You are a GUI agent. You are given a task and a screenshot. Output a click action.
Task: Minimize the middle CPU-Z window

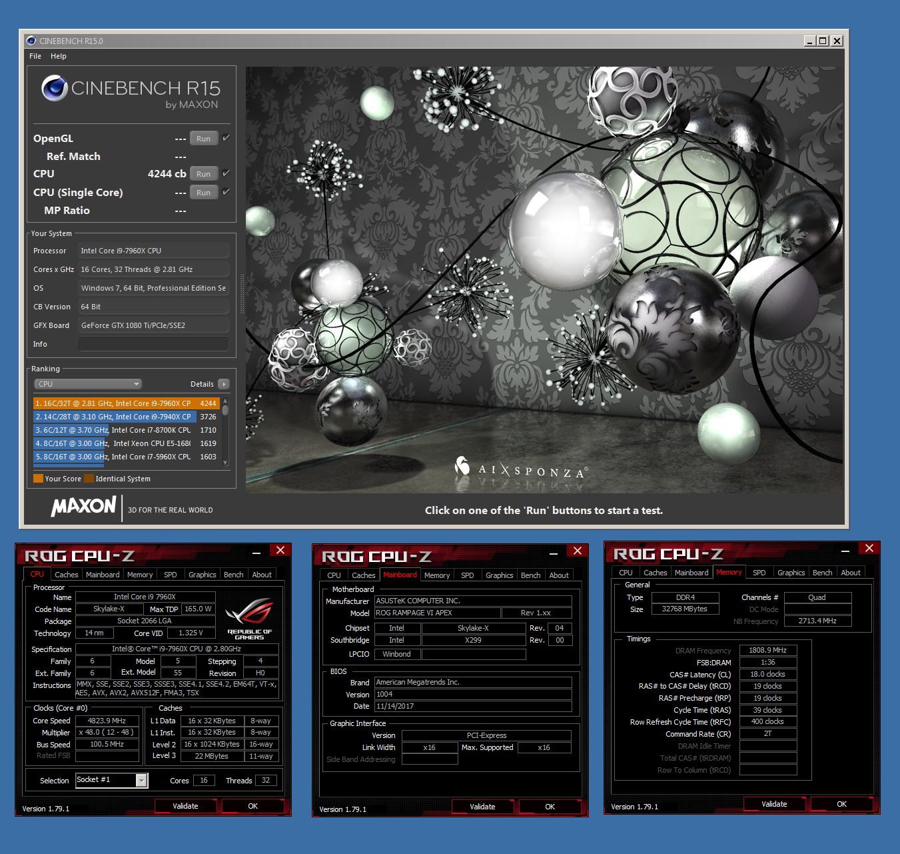click(x=554, y=553)
